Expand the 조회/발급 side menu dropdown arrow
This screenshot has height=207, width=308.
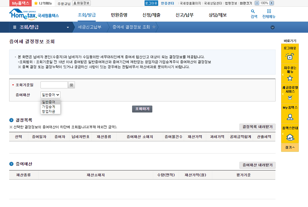tap(68, 27)
